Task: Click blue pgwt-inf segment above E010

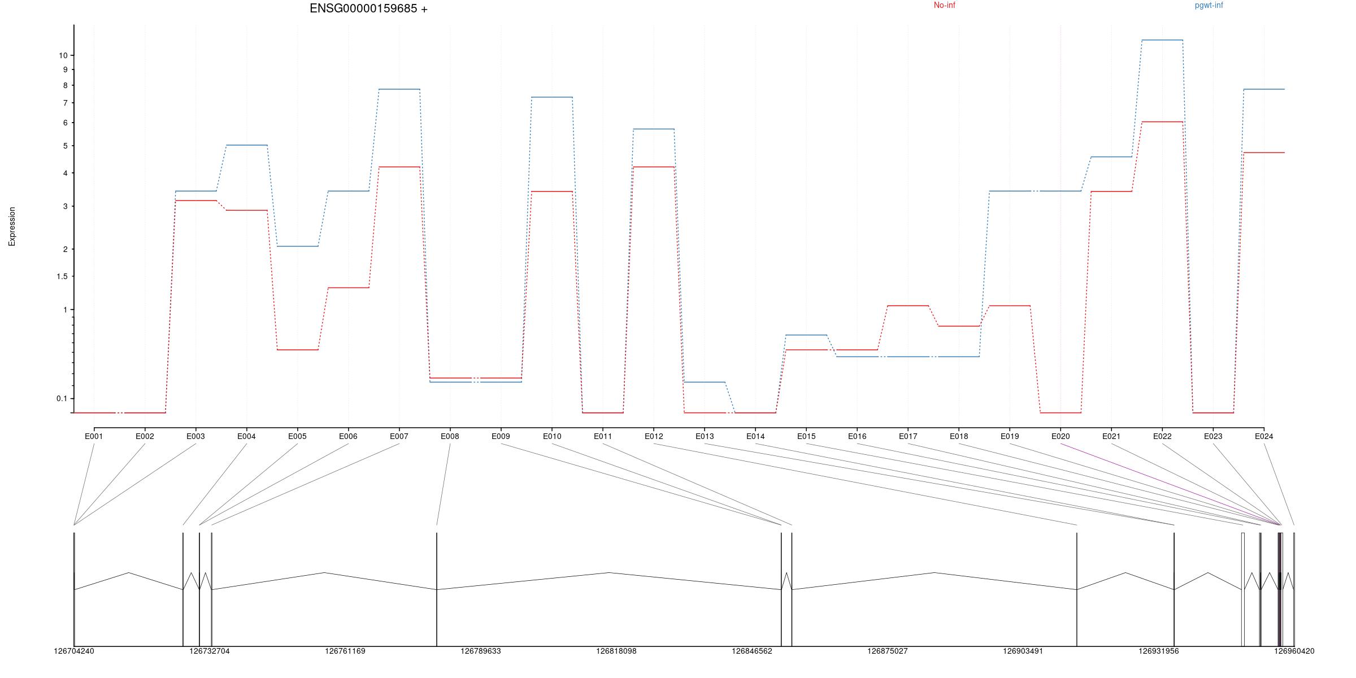Action: [552, 97]
